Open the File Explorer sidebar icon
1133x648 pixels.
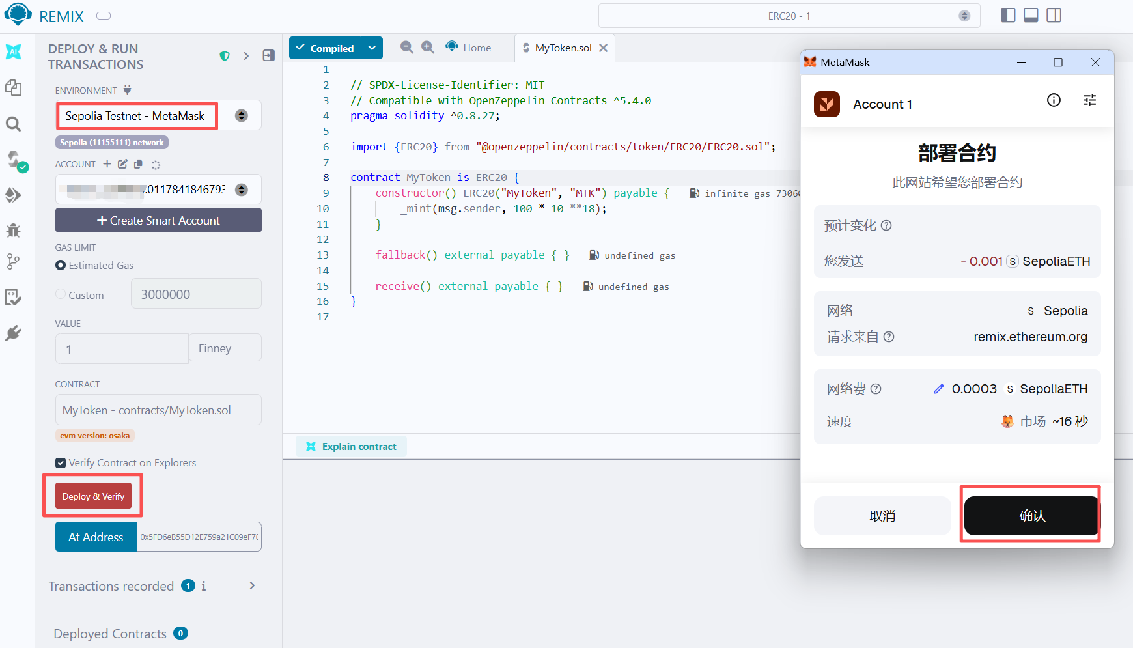coord(14,87)
